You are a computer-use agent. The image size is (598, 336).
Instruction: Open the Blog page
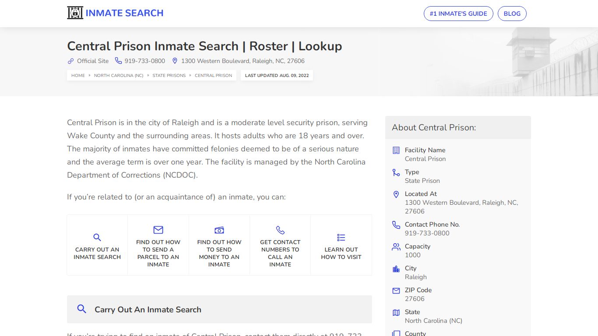(x=512, y=14)
